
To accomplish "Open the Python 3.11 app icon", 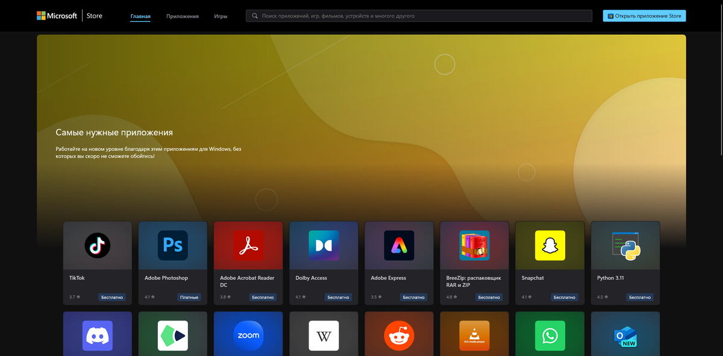I will [625, 245].
